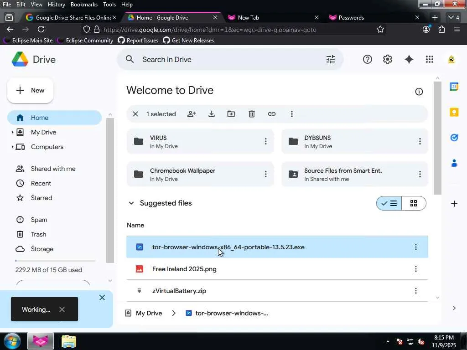The width and height of the screenshot is (467, 350).
Task: Open Google Keep side panel
Action: (454, 112)
